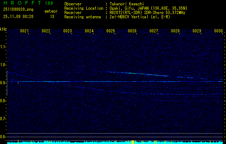Image resolution: width=226 pixels, height=144 pixels.
Task: Click the 1.1 frequency axis label
Action: tap(3, 47)
